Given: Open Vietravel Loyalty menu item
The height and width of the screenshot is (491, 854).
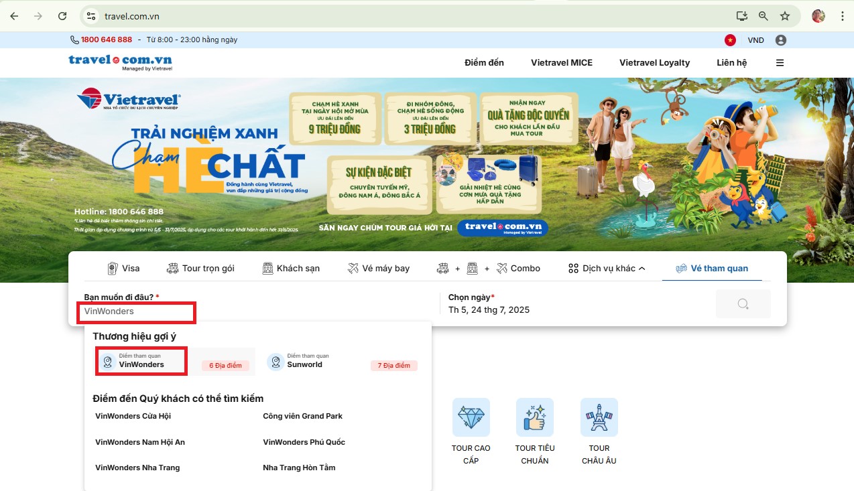Looking at the screenshot, I should 654,62.
